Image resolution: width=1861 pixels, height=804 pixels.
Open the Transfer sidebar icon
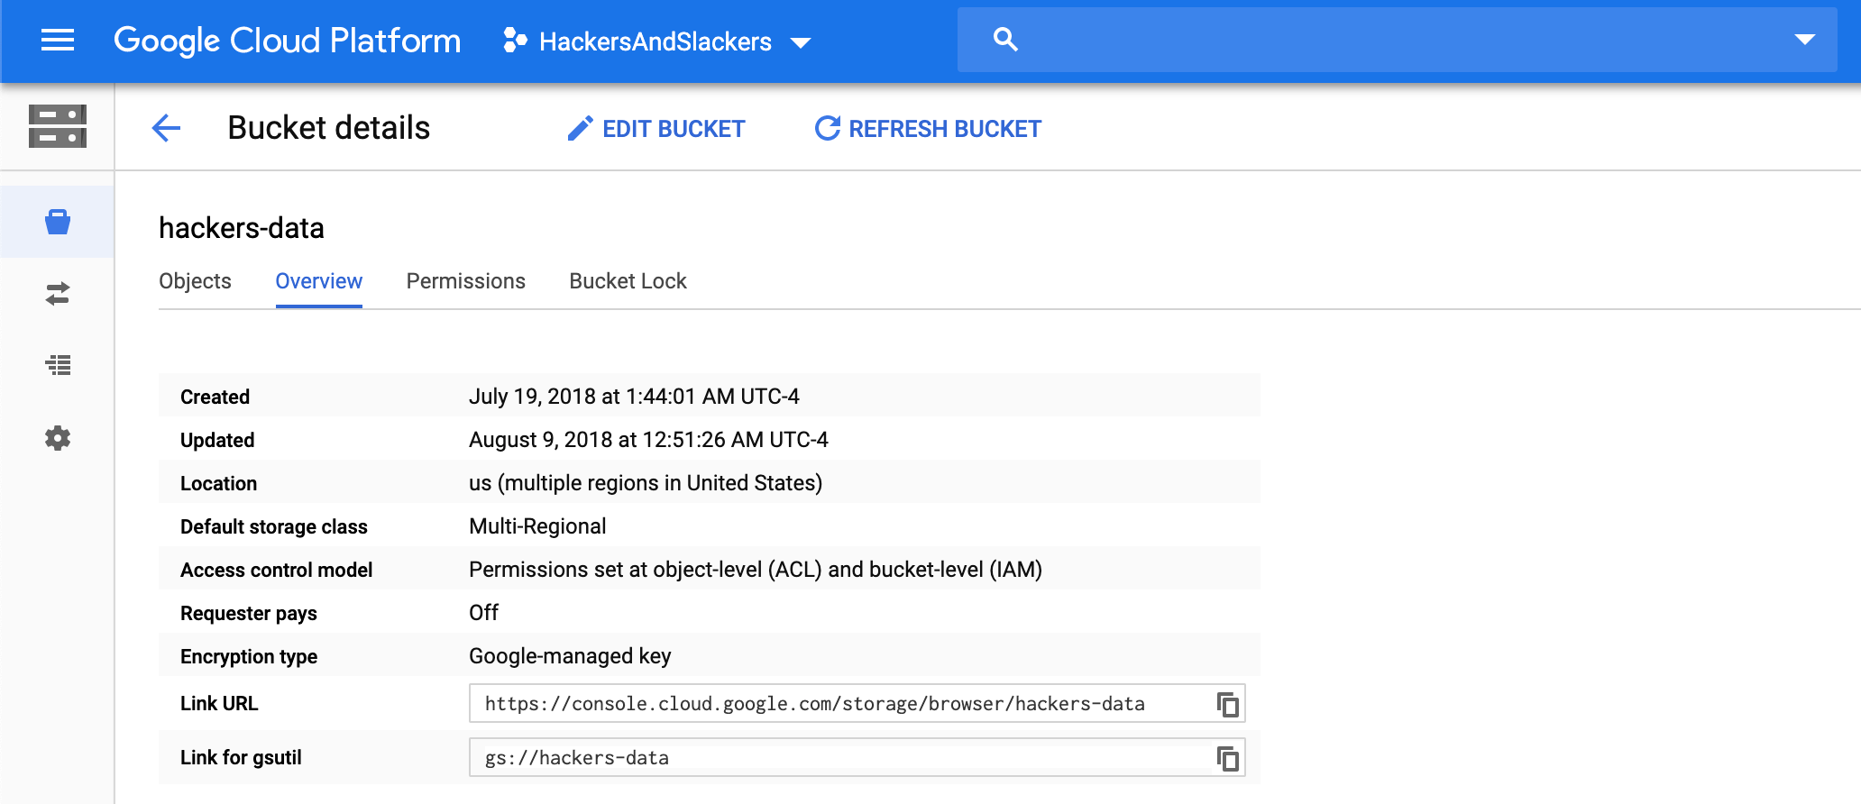(58, 294)
